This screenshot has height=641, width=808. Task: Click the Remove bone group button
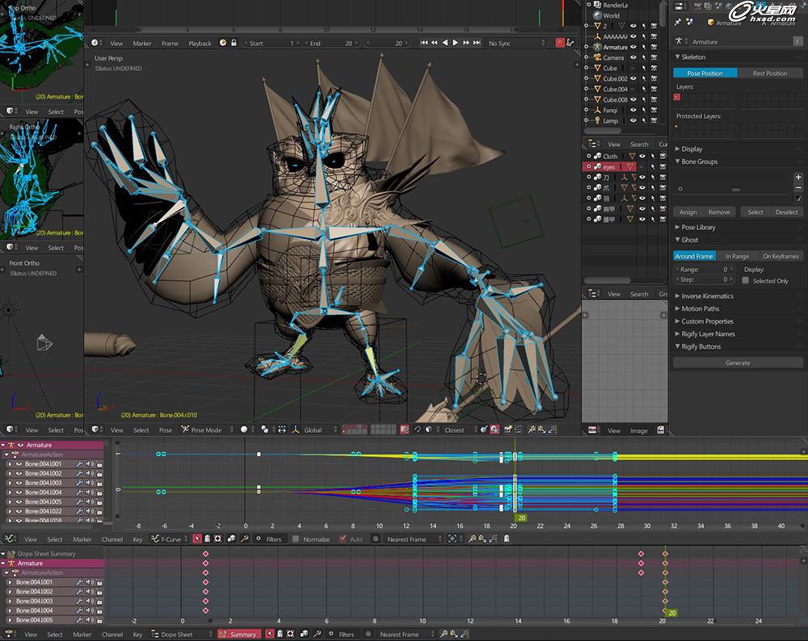[719, 212]
